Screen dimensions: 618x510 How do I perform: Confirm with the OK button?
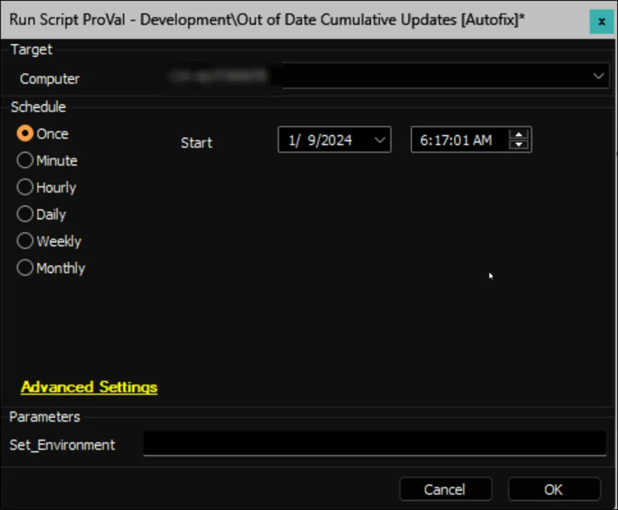[x=554, y=489]
